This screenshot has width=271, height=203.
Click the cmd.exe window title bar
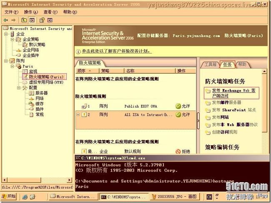(172, 158)
